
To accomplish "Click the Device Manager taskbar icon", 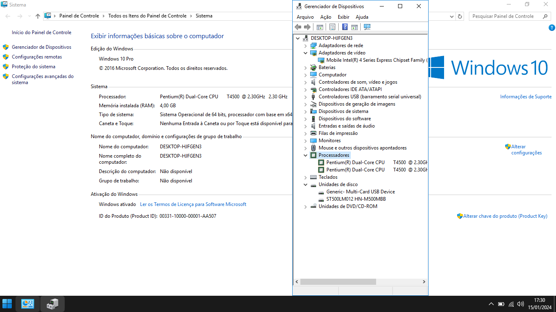I will 53,304.
